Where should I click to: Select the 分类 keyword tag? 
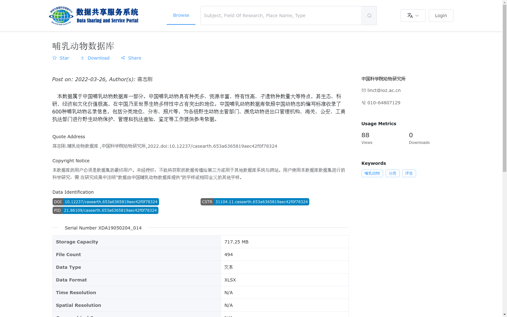393,173
